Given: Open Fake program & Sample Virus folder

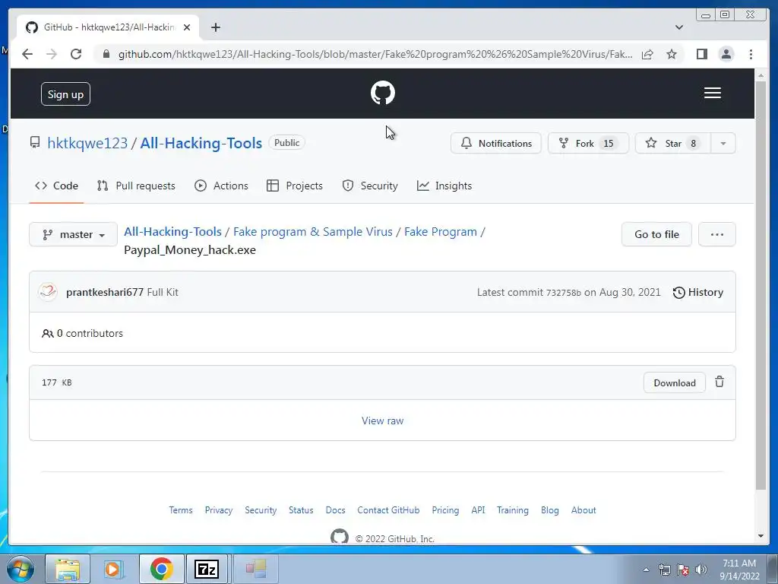Looking at the screenshot, I should (312, 232).
